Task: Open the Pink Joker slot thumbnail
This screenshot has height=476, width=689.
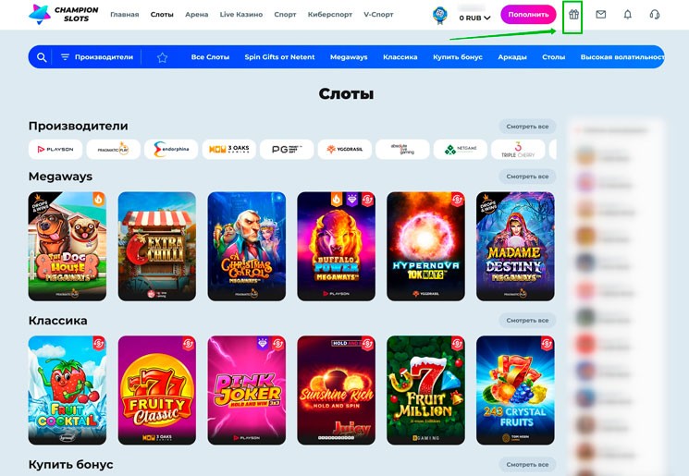Action: (247, 390)
